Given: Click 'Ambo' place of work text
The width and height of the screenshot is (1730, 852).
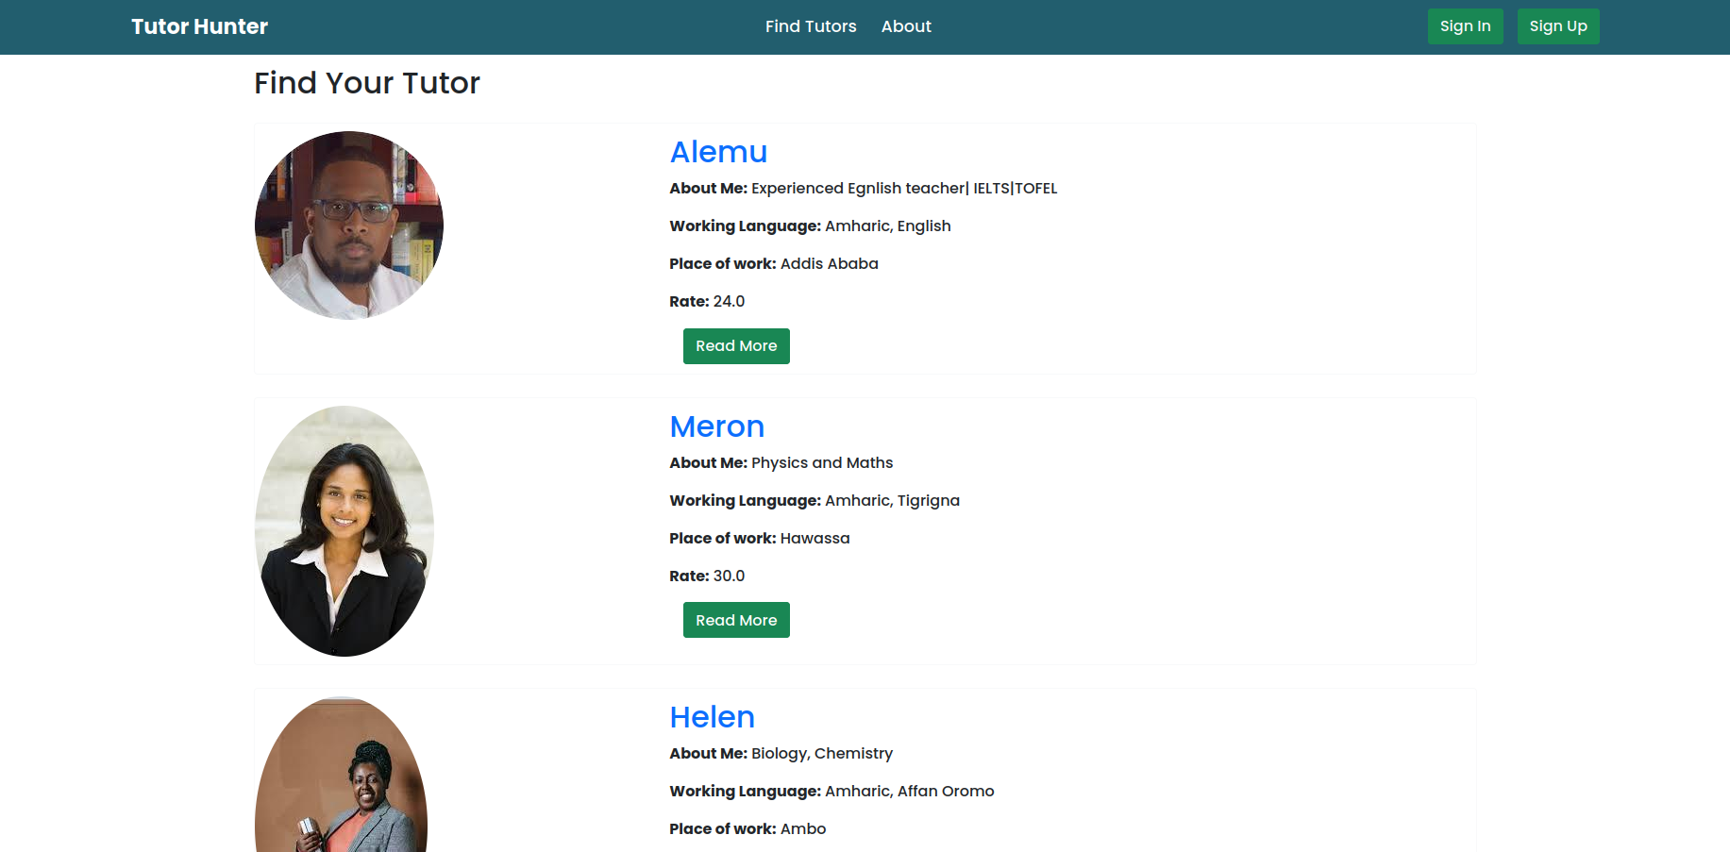Looking at the screenshot, I should click(803, 829).
